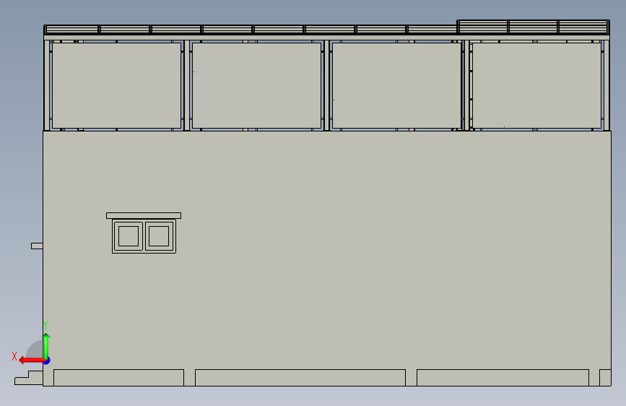Select the wide middle base panel at bottom
The image size is (626, 406).
point(300,378)
